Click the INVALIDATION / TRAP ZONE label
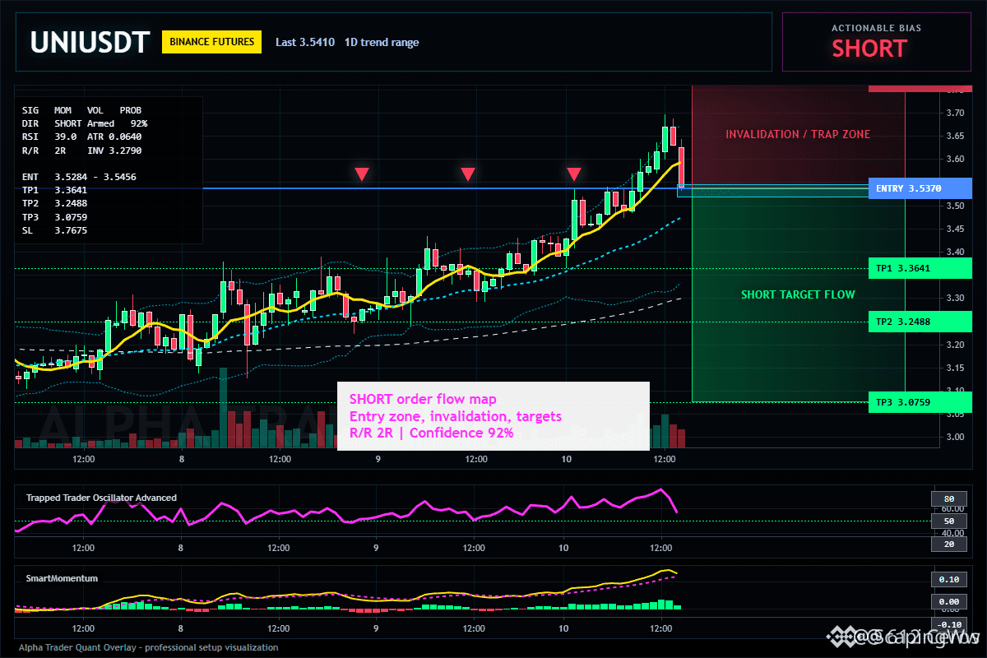 coord(798,134)
